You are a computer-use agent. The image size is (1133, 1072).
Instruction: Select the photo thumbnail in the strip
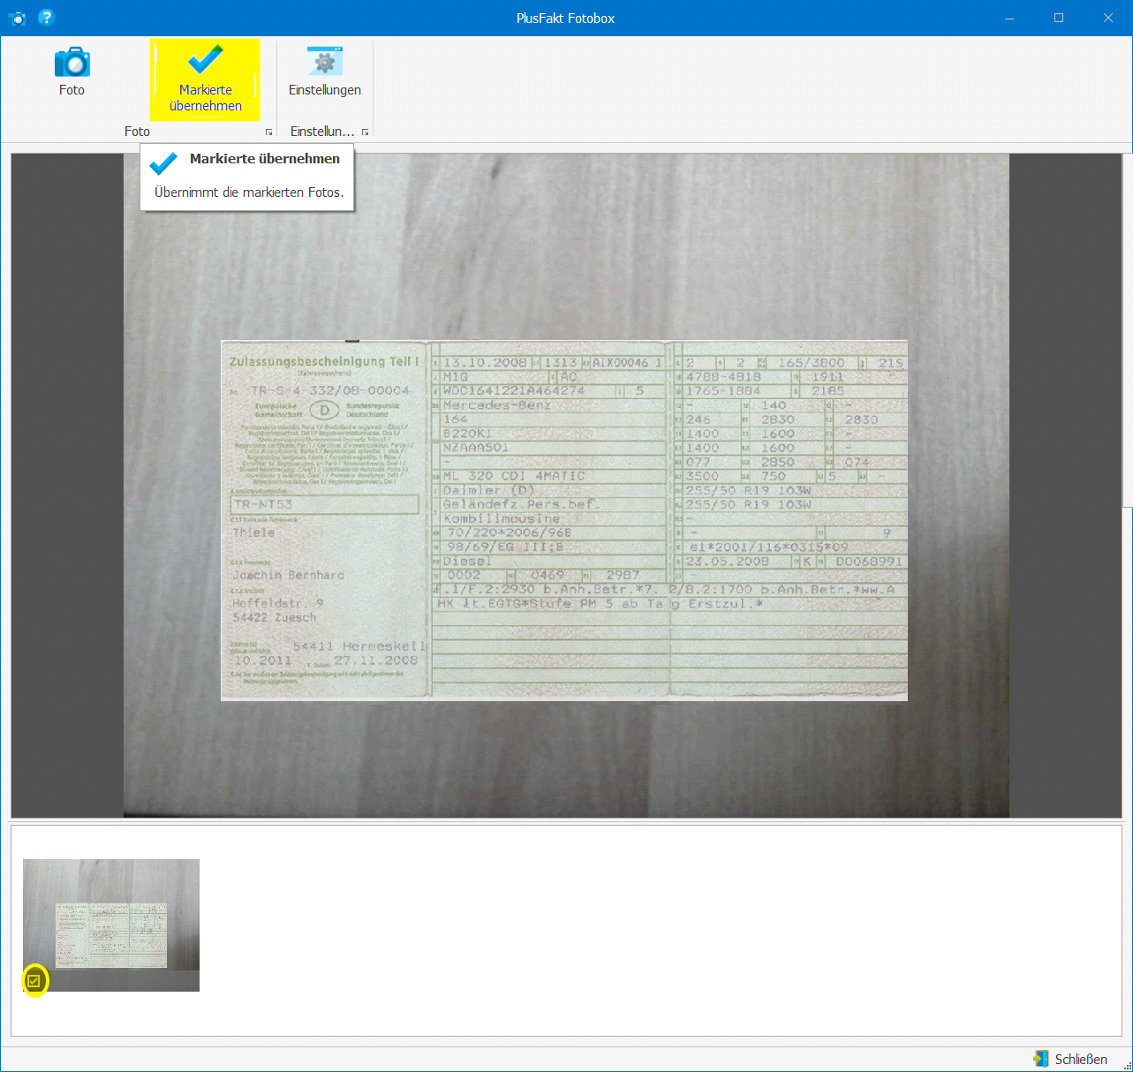point(111,925)
